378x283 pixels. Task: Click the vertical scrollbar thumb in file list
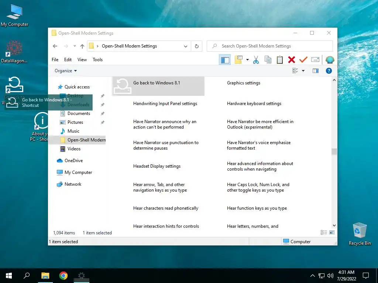point(334,151)
